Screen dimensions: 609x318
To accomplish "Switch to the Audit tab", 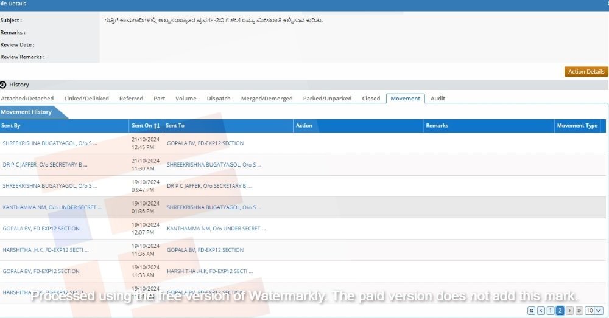I will pos(438,99).
